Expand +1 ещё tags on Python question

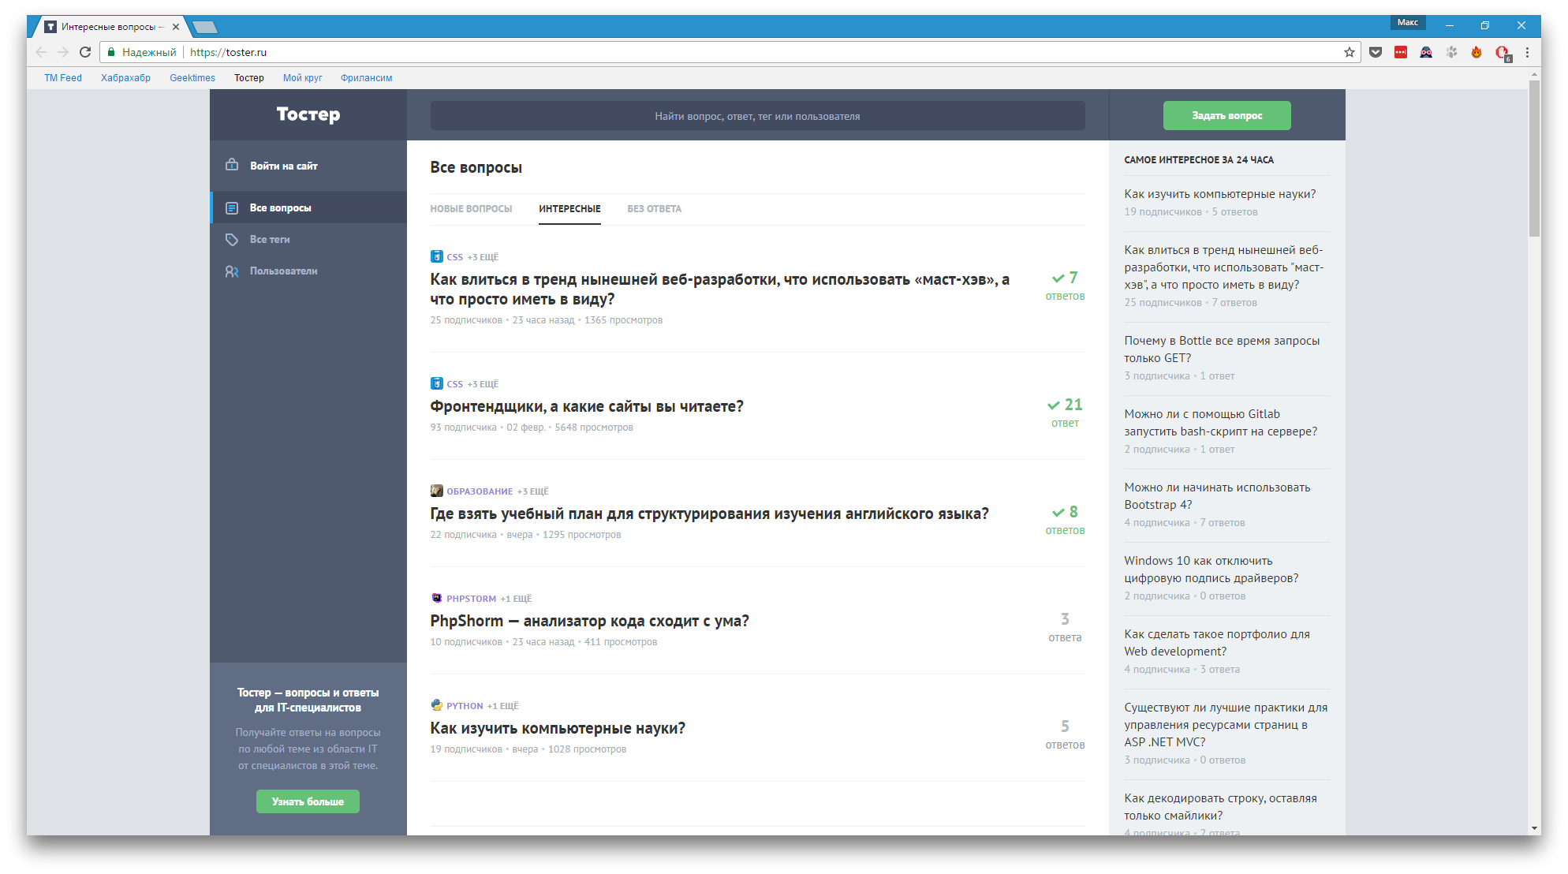point(502,706)
